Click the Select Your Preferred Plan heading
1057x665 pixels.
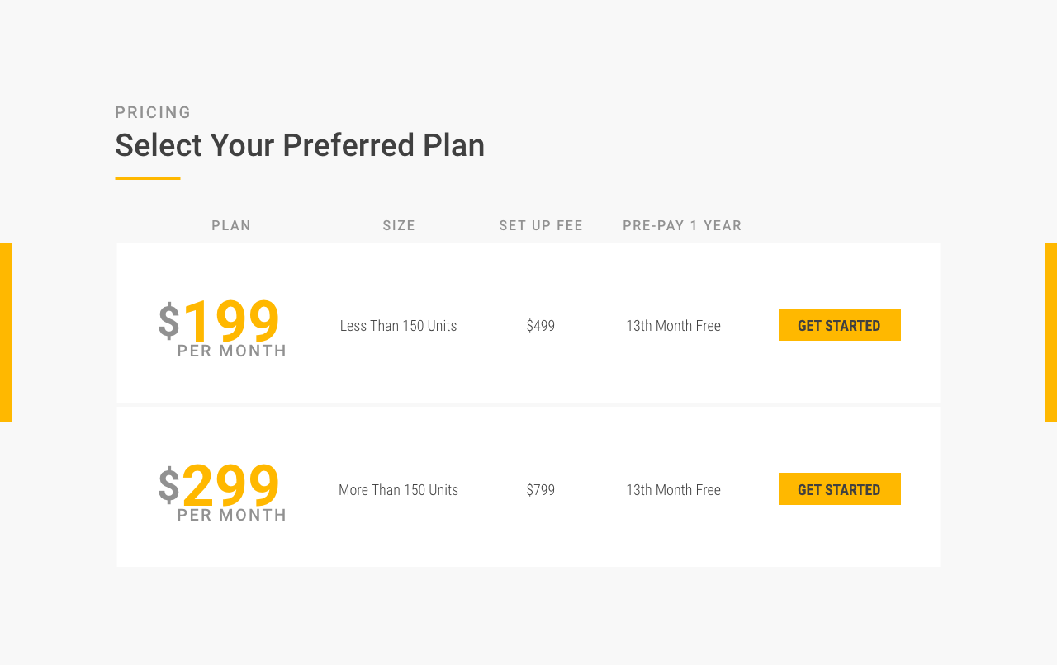[x=300, y=146]
